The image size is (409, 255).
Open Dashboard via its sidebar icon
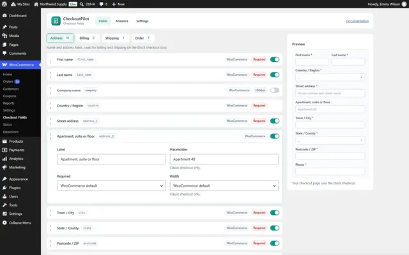[4, 15]
